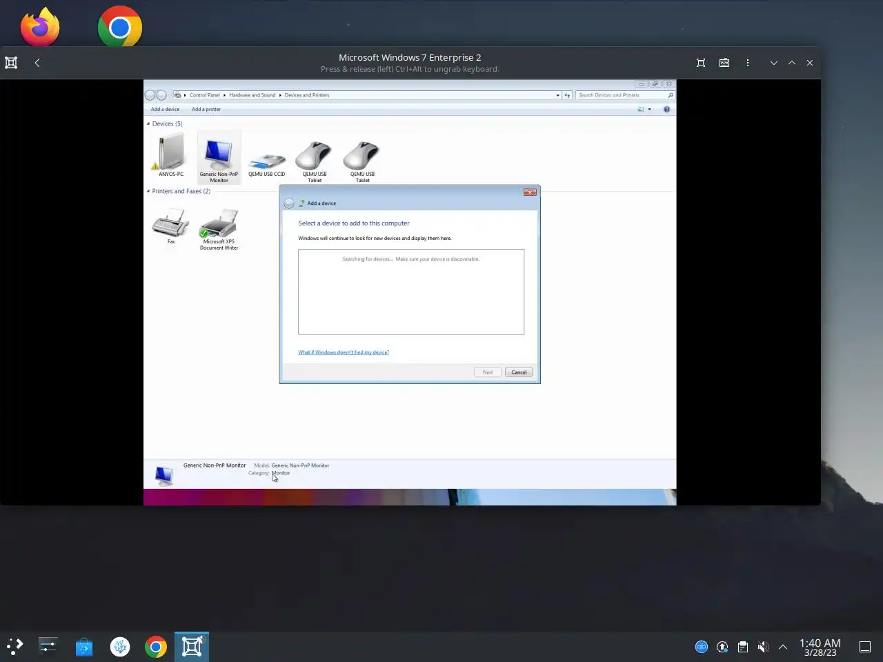The height and width of the screenshot is (662, 883).
Task: Click the monitor thumbnail in details pane
Action: pyautogui.click(x=164, y=474)
